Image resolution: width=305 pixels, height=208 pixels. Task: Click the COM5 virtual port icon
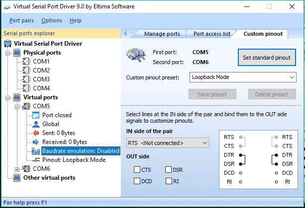pos(26,106)
